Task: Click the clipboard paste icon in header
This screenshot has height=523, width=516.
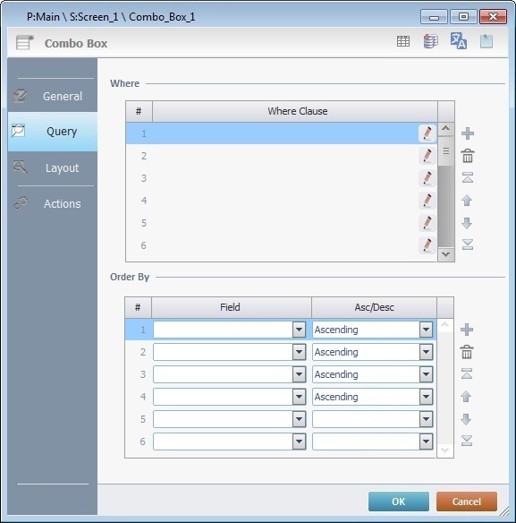Action: click(x=486, y=41)
